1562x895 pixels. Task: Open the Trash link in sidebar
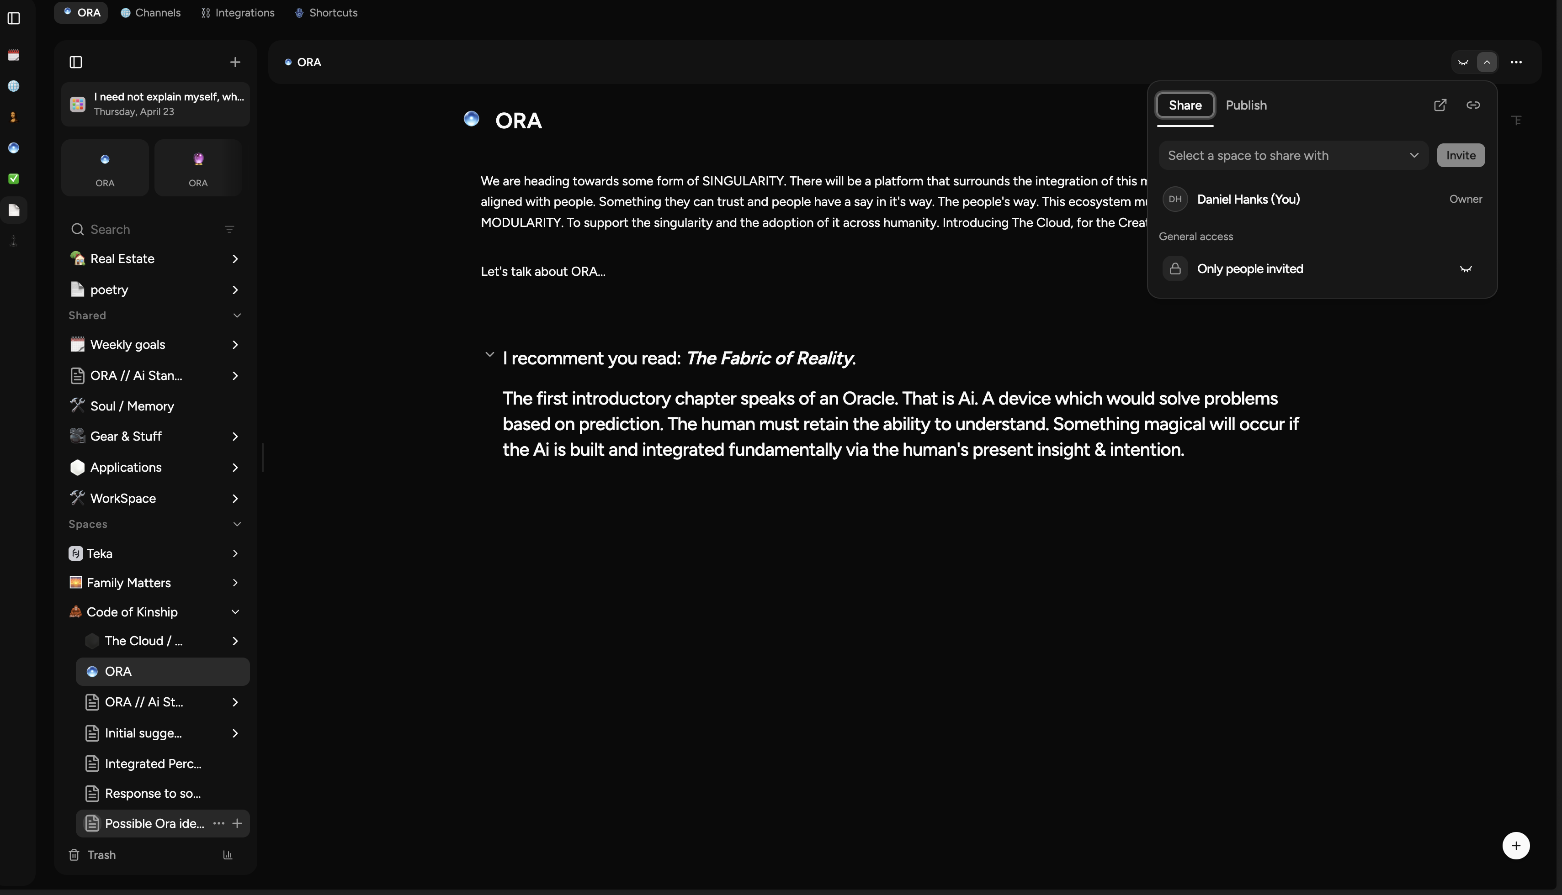101,855
